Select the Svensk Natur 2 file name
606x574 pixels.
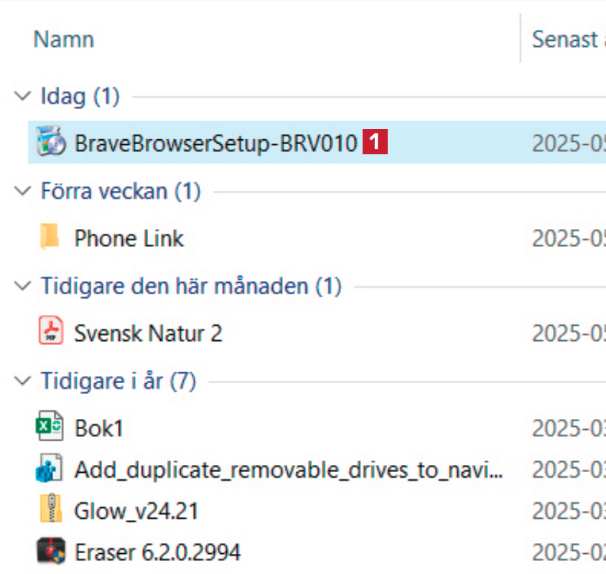tap(148, 333)
